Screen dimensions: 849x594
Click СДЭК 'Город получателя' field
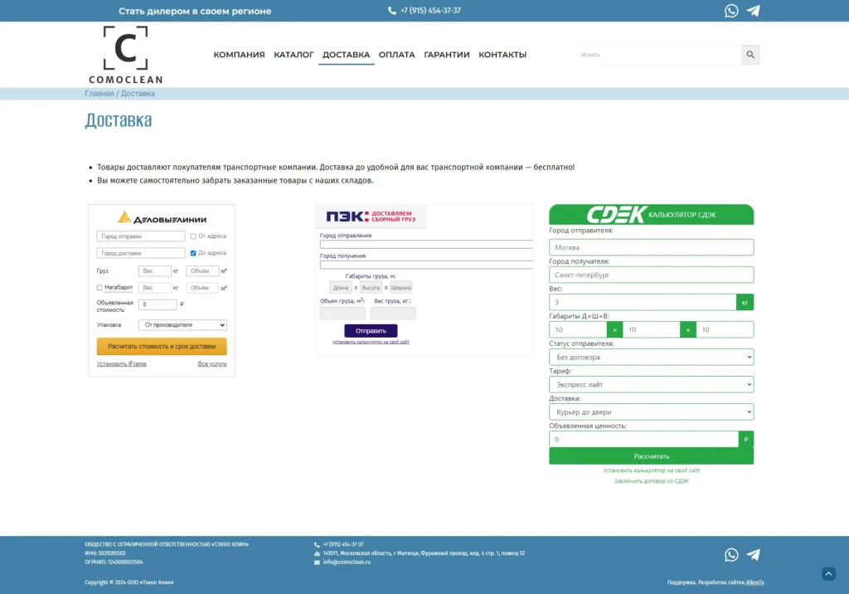coord(651,275)
